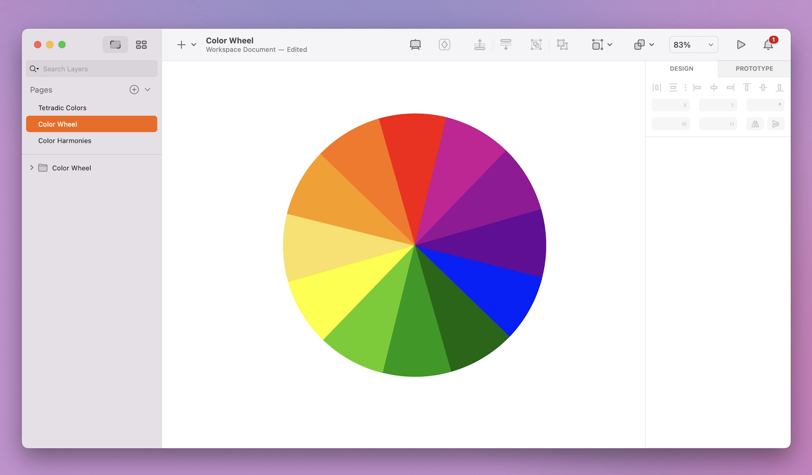Switch to single canvas view mode
812x475 pixels.
coord(115,44)
